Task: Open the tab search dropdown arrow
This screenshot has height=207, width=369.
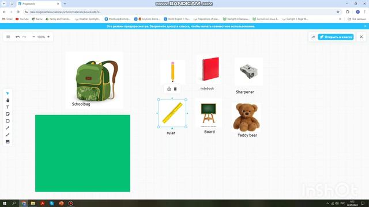Action: 4,4
